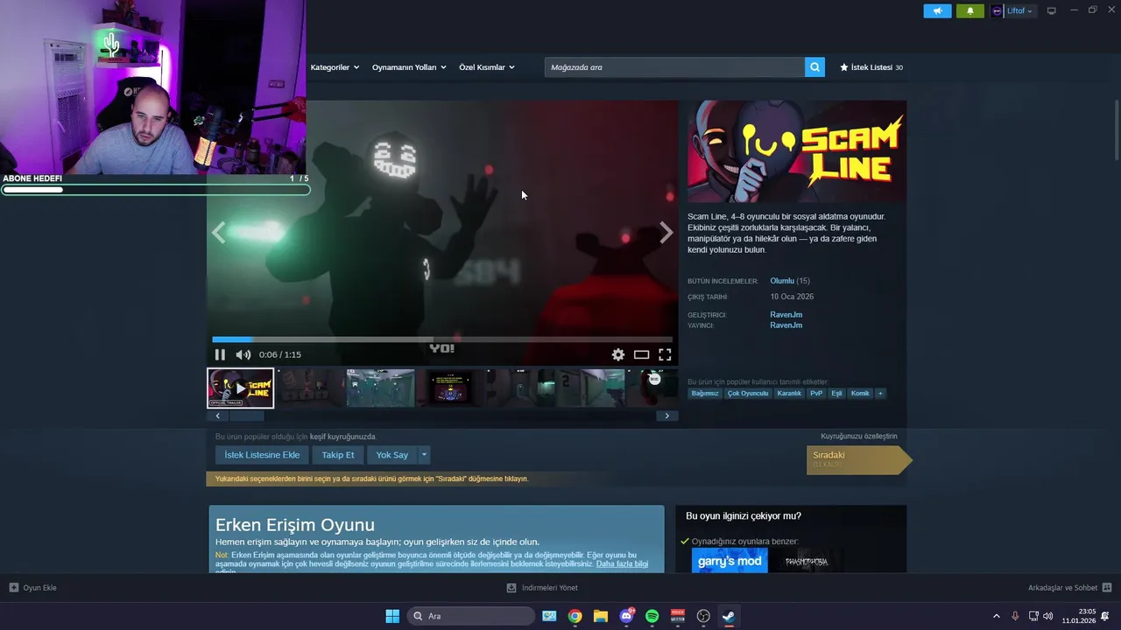Click the Sıradaki queue button
This screenshot has height=630, width=1121.
(x=858, y=459)
